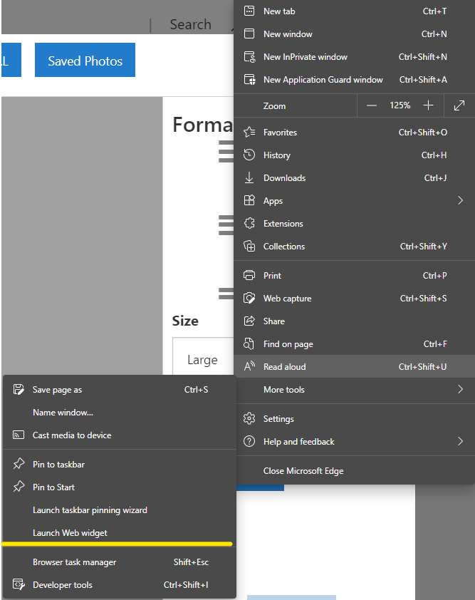Enter full screen with zoom expand icon
Image resolution: width=475 pixels, height=600 pixels.
point(459,105)
